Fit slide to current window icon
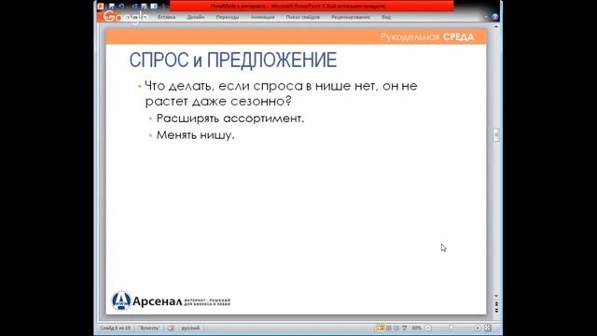Viewport: 597px width, 336px height. 488,328
